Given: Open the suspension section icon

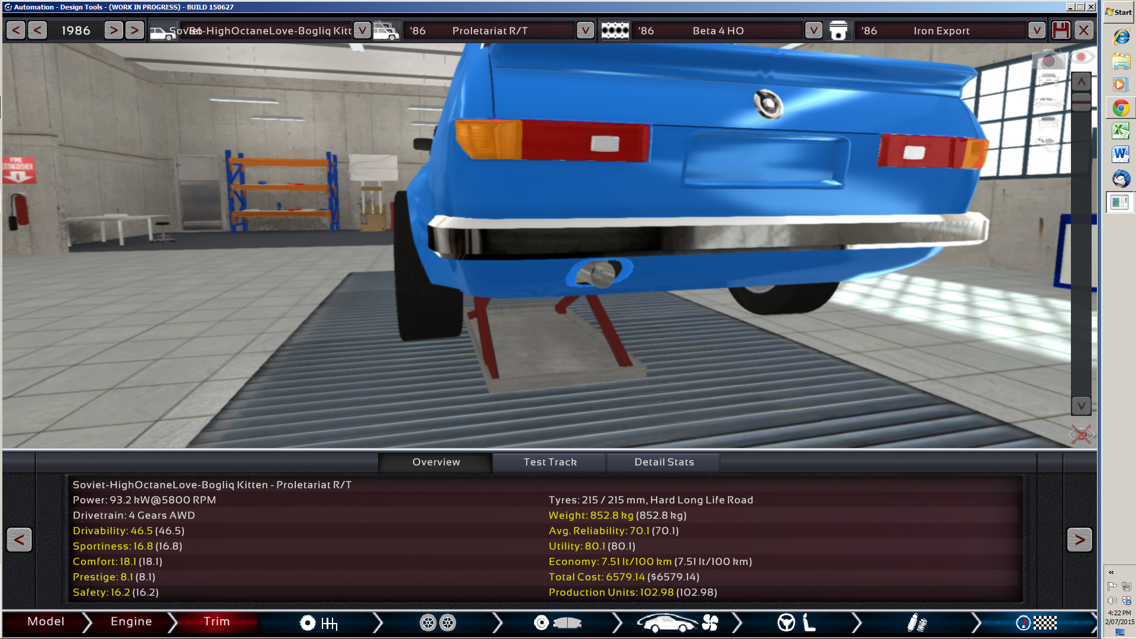Looking at the screenshot, I should click(x=916, y=622).
